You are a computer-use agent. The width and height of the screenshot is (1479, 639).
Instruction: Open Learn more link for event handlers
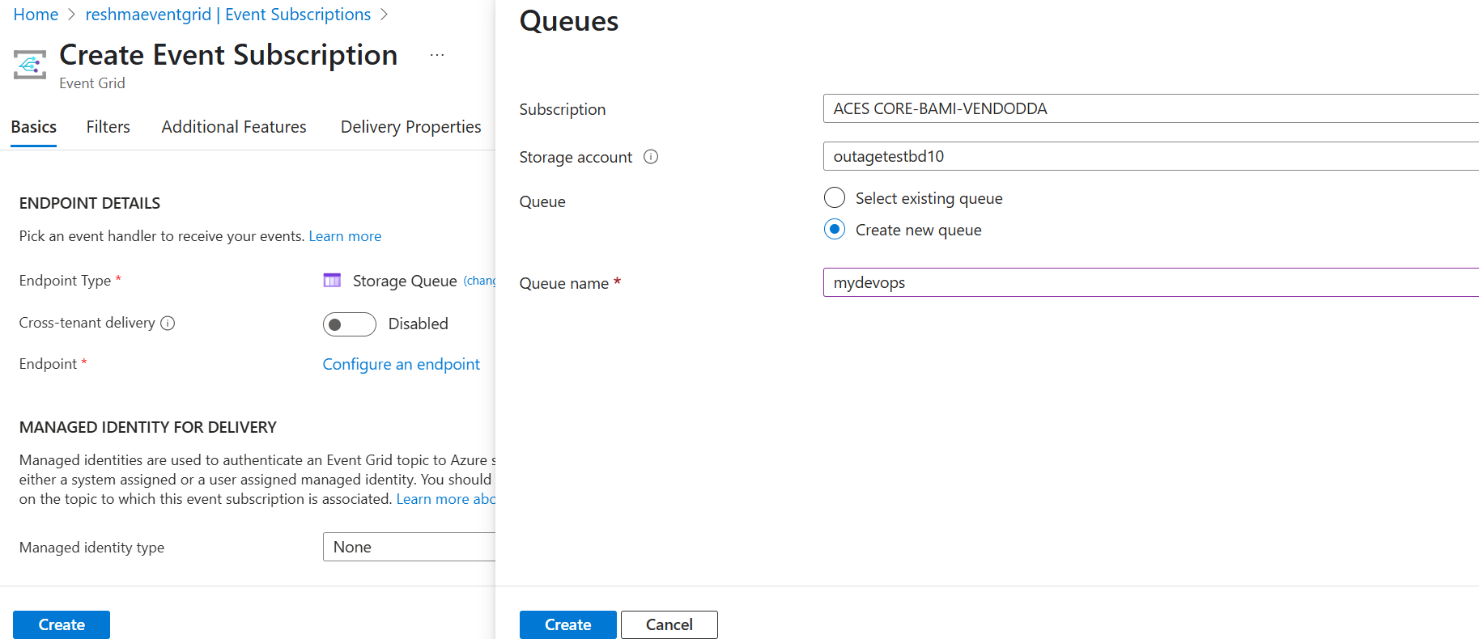[345, 236]
